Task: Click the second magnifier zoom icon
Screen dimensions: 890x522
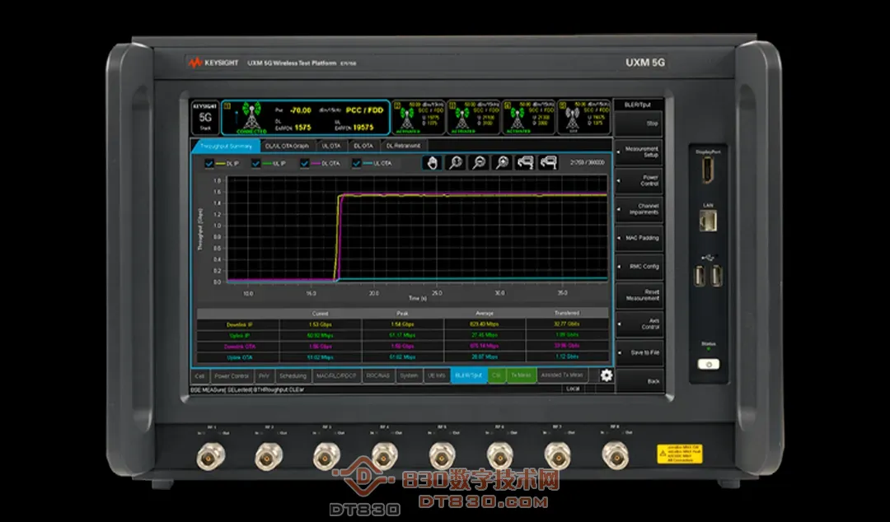Action: click(479, 163)
